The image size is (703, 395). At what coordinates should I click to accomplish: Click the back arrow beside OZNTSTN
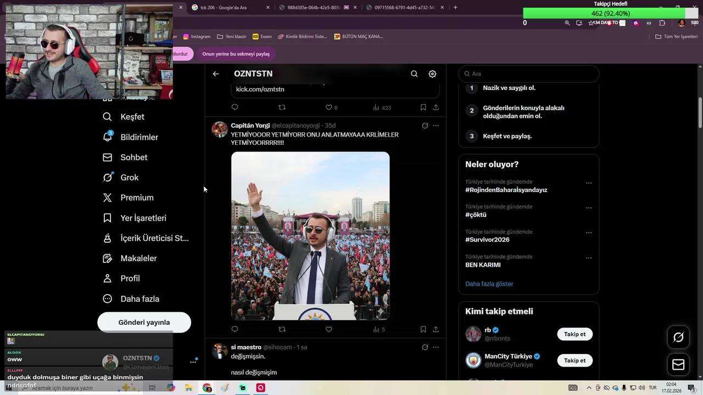tap(216, 74)
